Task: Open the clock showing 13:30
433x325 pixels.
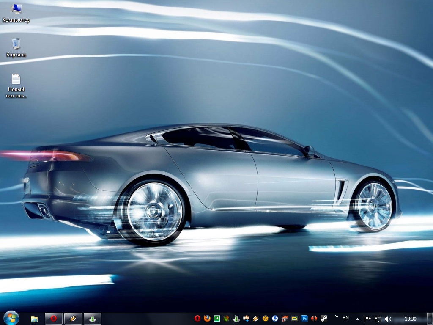Action: coord(410,319)
